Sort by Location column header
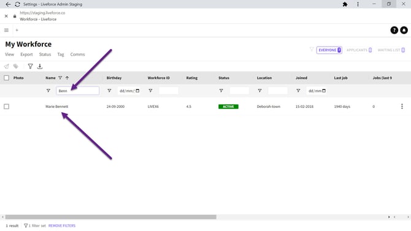This screenshot has height=231, width=411. tap(264, 78)
